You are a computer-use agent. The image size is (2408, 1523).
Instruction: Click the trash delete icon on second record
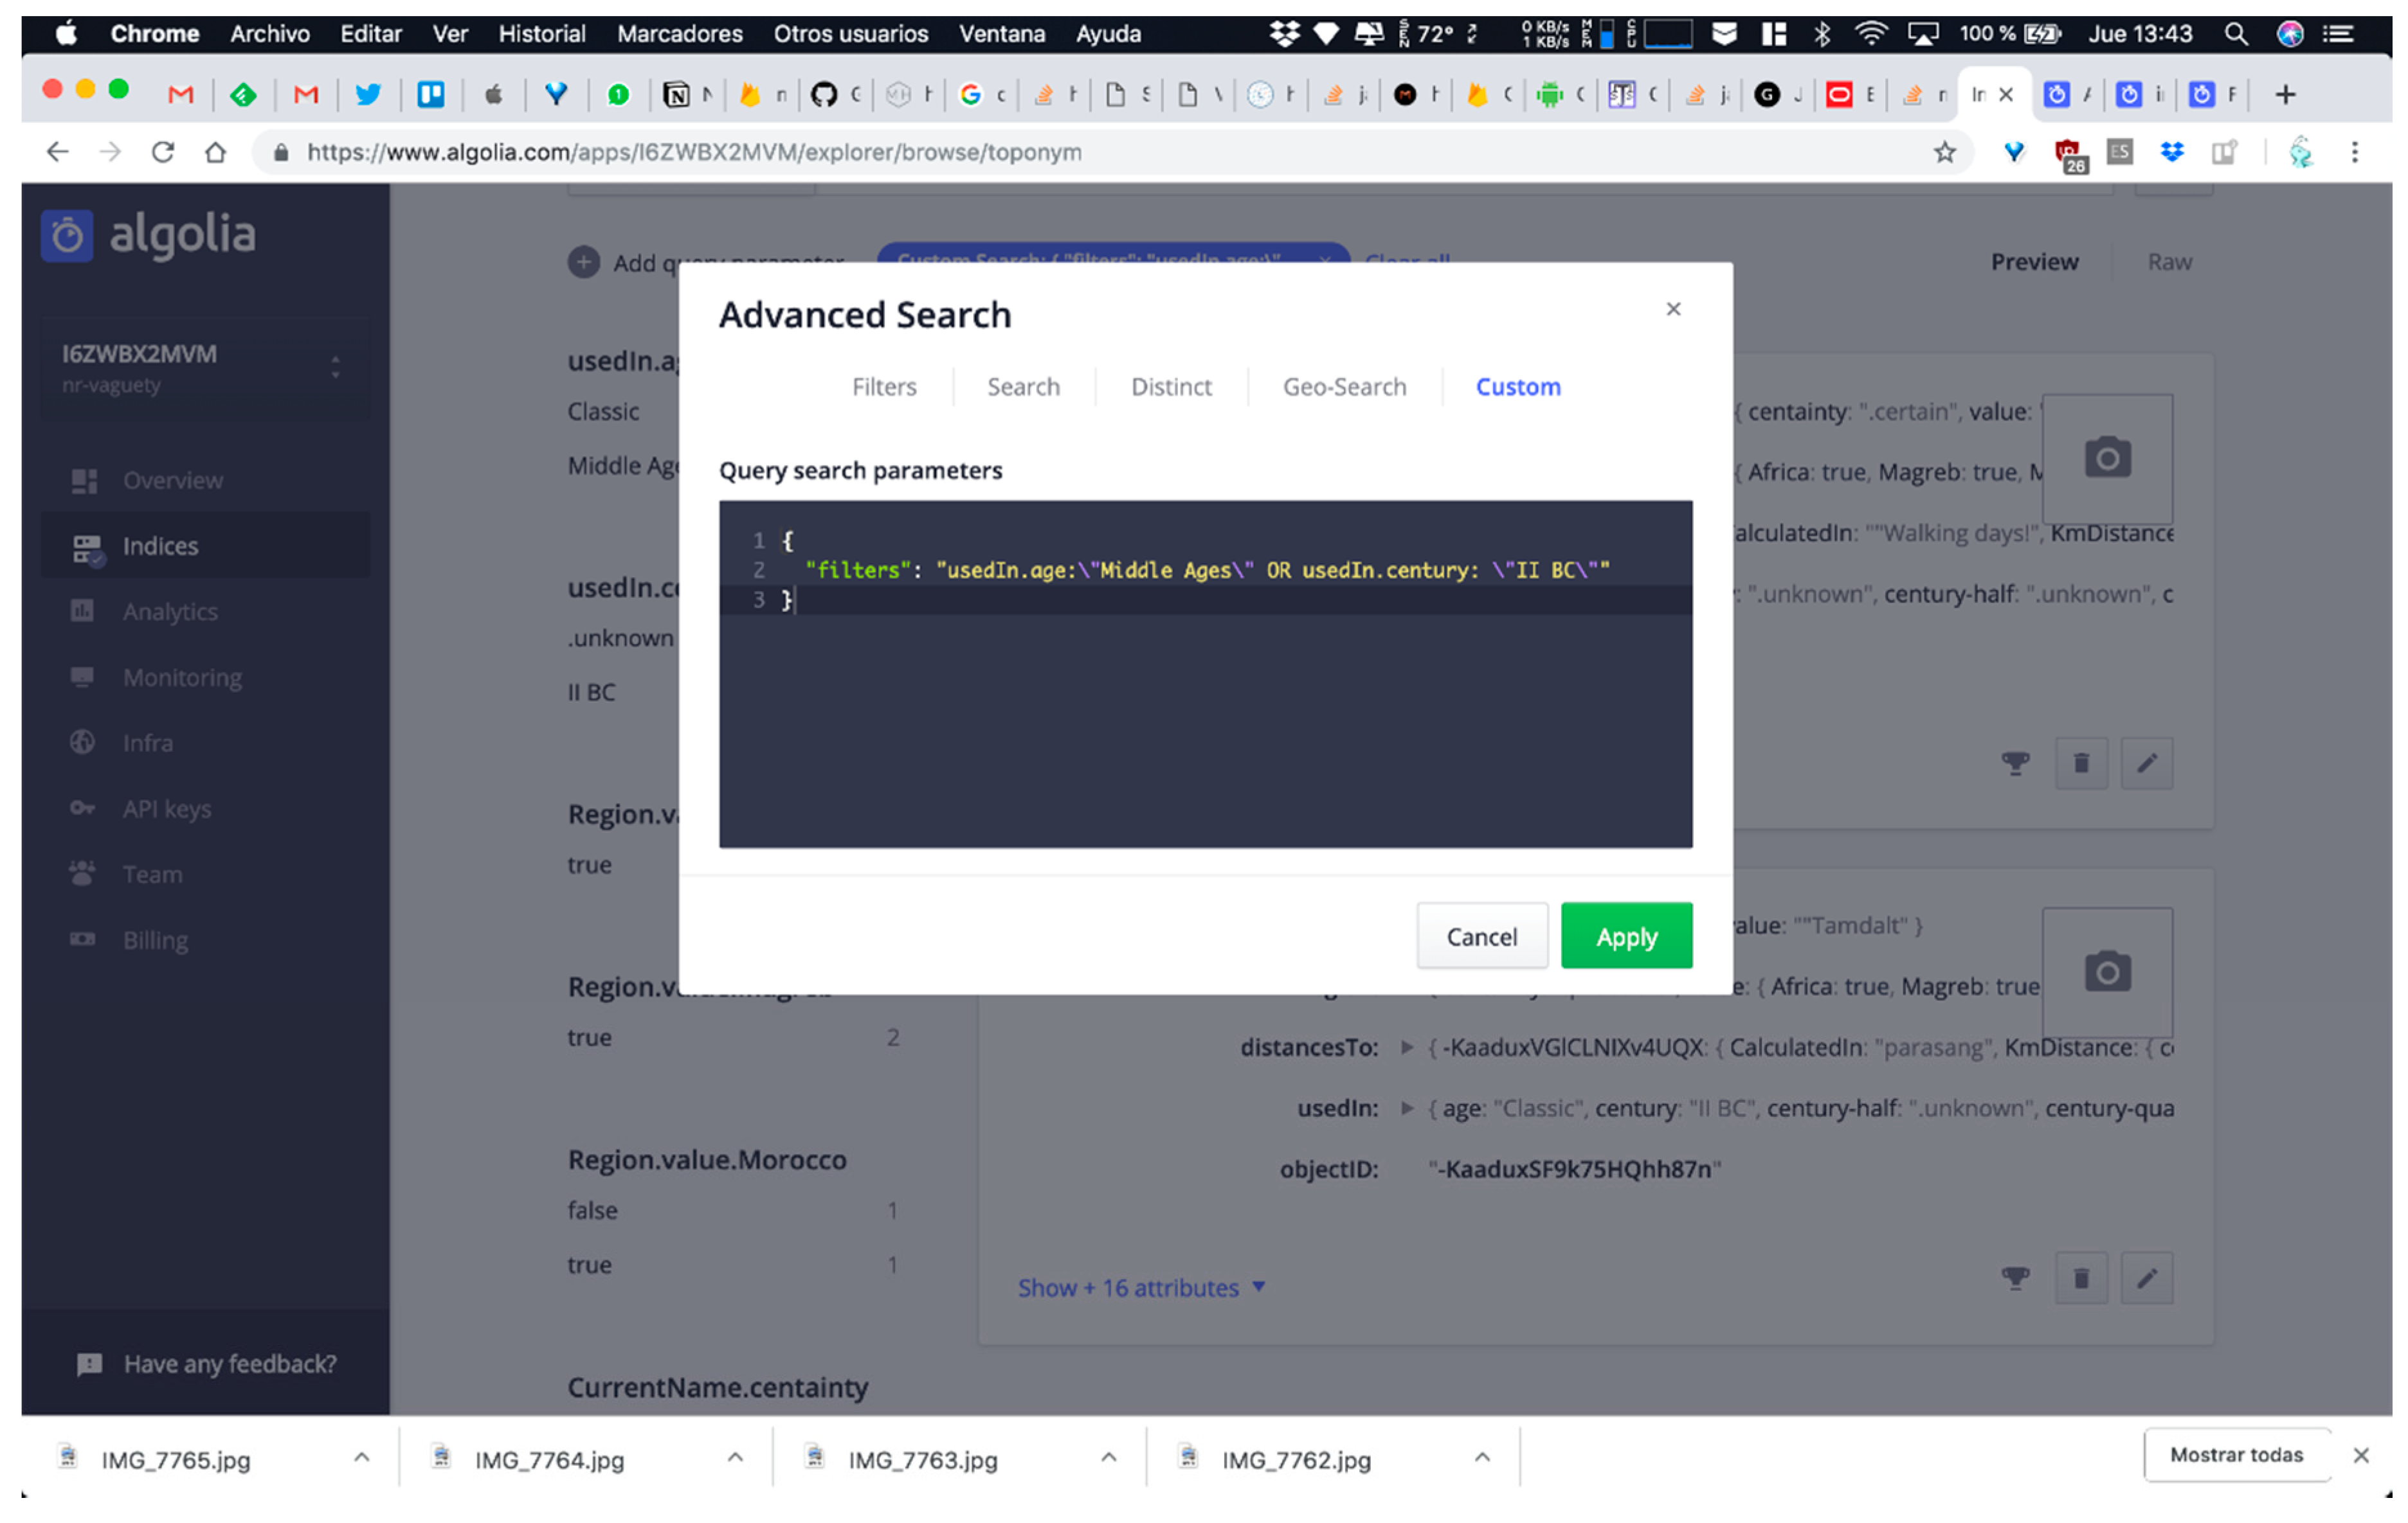(2081, 1278)
